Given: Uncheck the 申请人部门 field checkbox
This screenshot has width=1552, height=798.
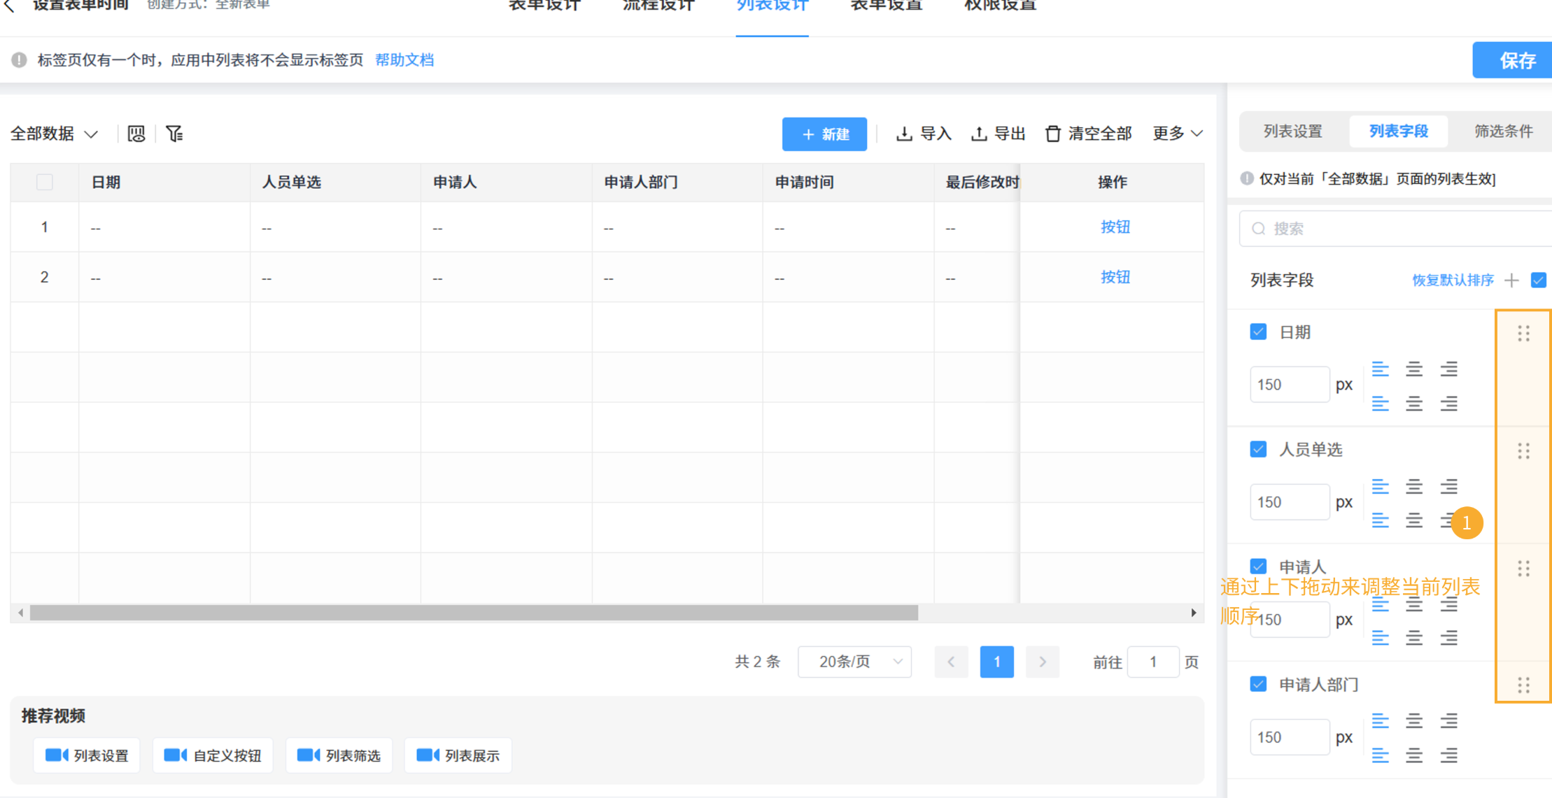Looking at the screenshot, I should pyautogui.click(x=1258, y=684).
